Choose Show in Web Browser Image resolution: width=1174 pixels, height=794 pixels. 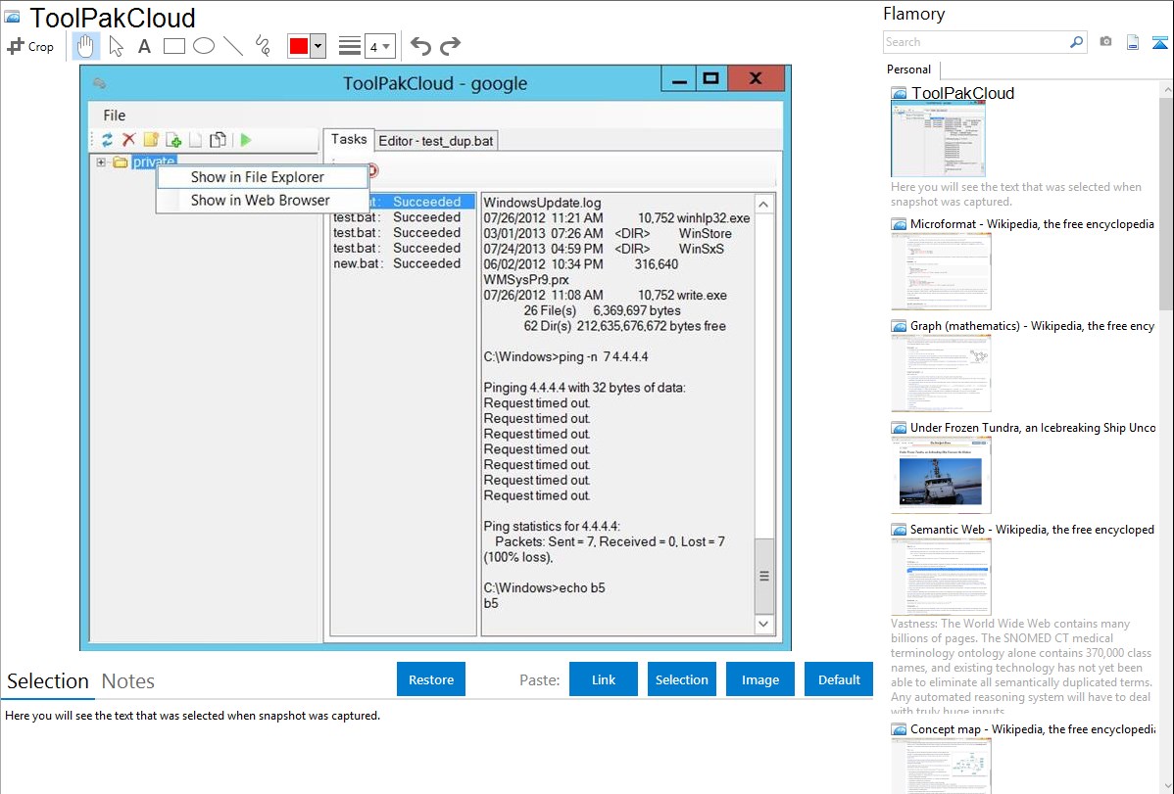pos(262,201)
